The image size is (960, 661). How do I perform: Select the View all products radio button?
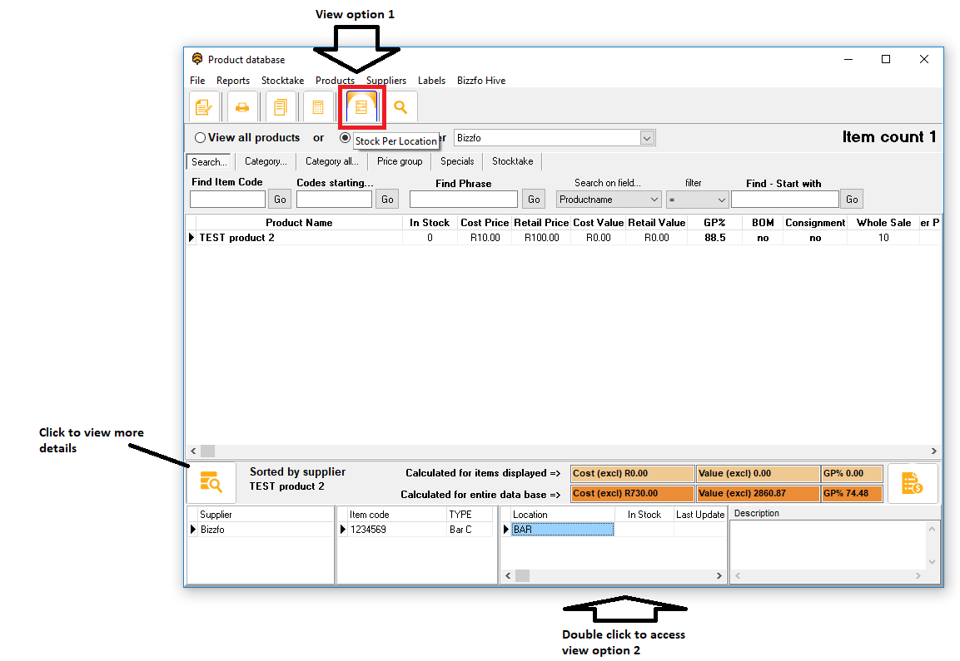point(200,138)
